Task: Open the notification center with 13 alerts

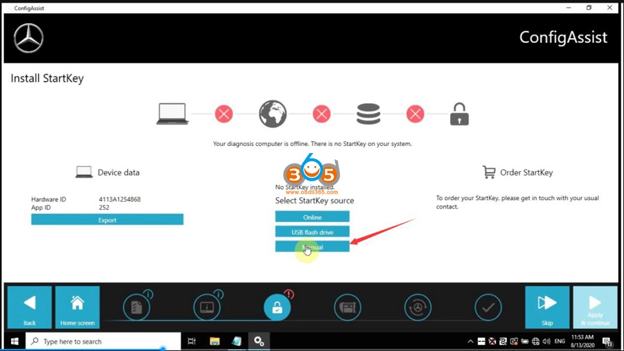Action: pos(607,341)
